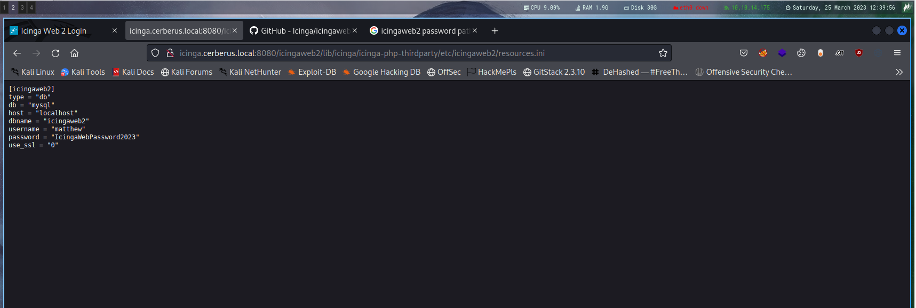This screenshot has width=916, height=308.
Task: Open HackMePls bookmark
Action: coord(492,72)
